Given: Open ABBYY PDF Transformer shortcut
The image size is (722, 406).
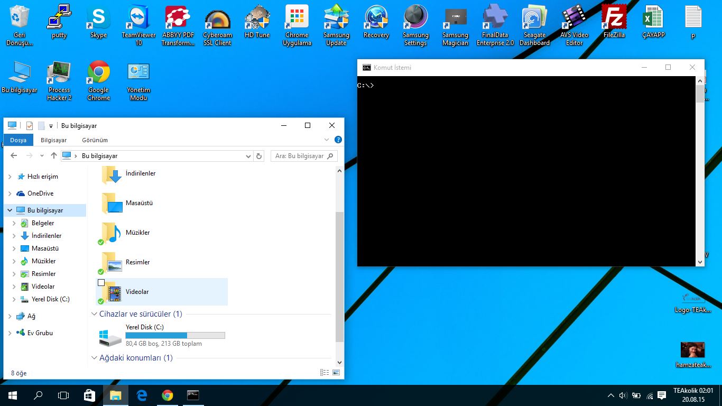Looking at the screenshot, I should coord(178,25).
